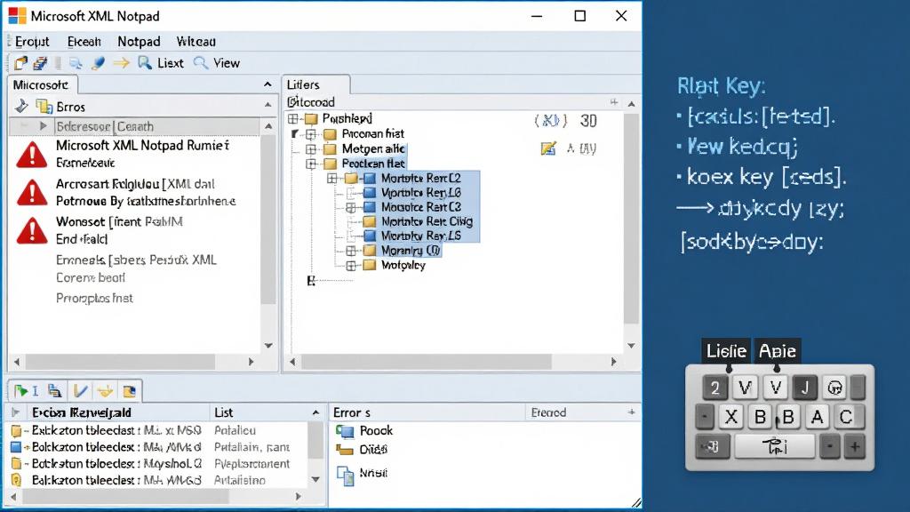The height and width of the screenshot is (512, 910).
Task: Click the plus icon in Errors header
Action: click(x=632, y=412)
